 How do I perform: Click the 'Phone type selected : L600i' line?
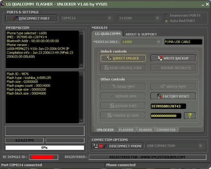click(x=27, y=33)
